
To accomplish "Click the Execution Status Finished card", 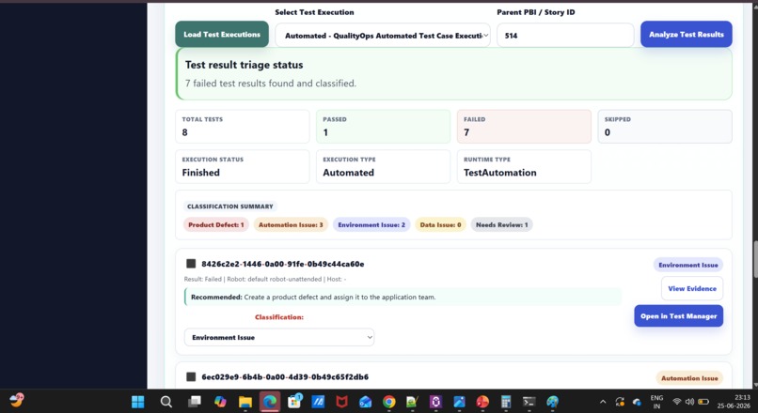I will point(243,167).
